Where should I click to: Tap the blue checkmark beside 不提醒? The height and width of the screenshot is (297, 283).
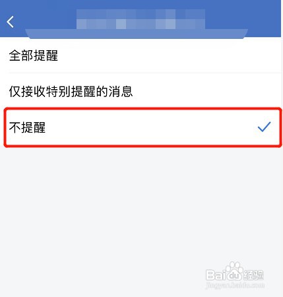tap(264, 127)
